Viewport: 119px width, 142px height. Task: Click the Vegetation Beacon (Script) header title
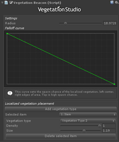pyautogui.click(x=37, y=3)
